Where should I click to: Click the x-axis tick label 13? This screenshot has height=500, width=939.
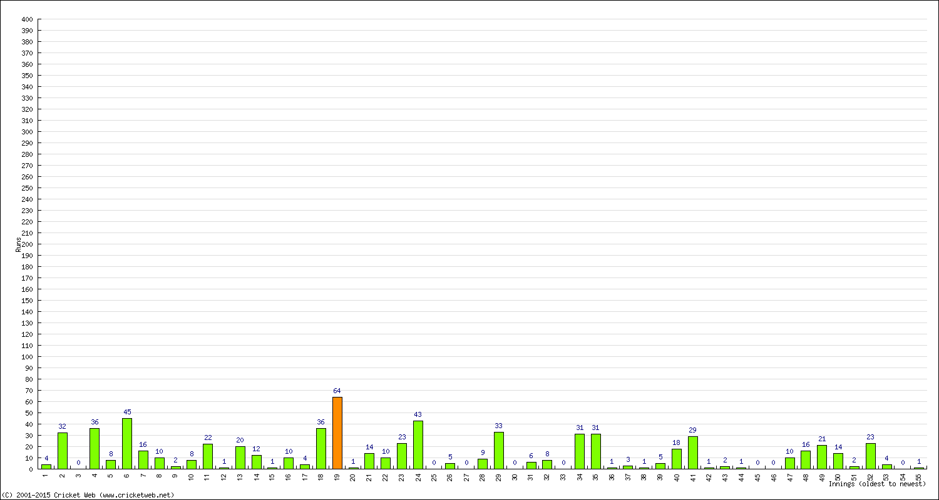coord(240,476)
